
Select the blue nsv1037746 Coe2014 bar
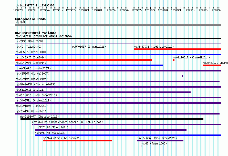tap(128, 135)
